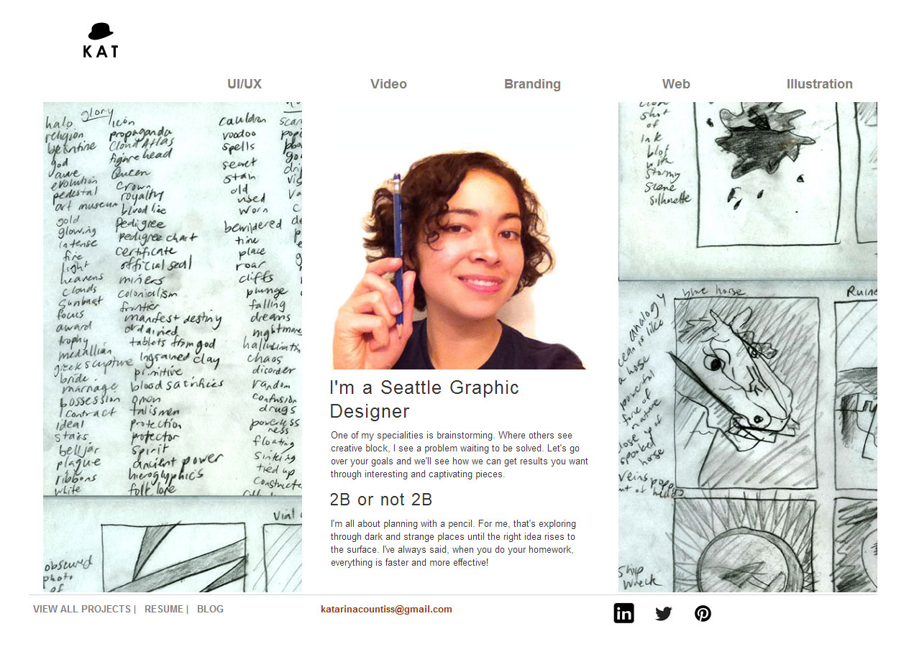
Task: Open the Web navigation item
Action: coord(676,84)
